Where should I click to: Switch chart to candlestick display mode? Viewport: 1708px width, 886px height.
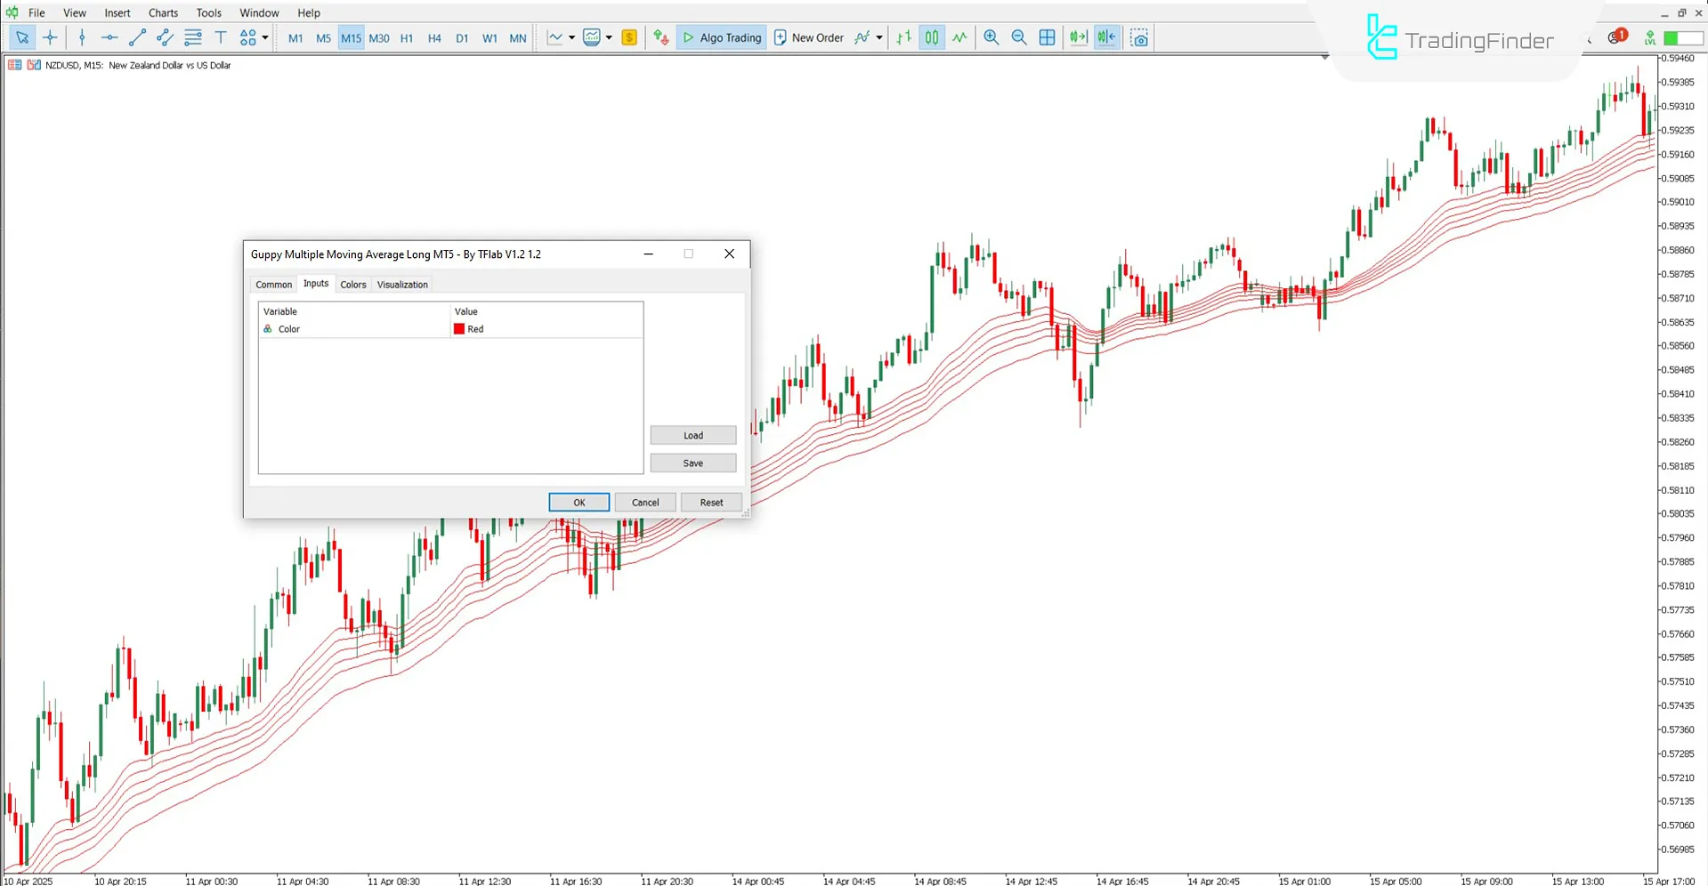(931, 37)
